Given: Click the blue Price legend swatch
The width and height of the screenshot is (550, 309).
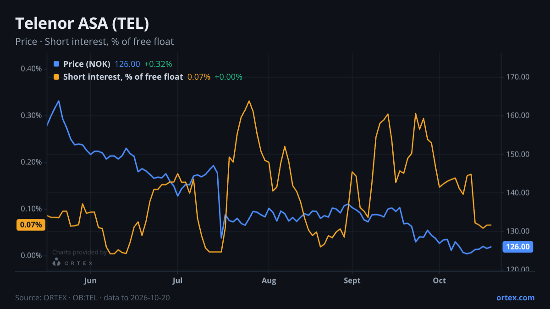Looking at the screenshot, I should 56,64.
